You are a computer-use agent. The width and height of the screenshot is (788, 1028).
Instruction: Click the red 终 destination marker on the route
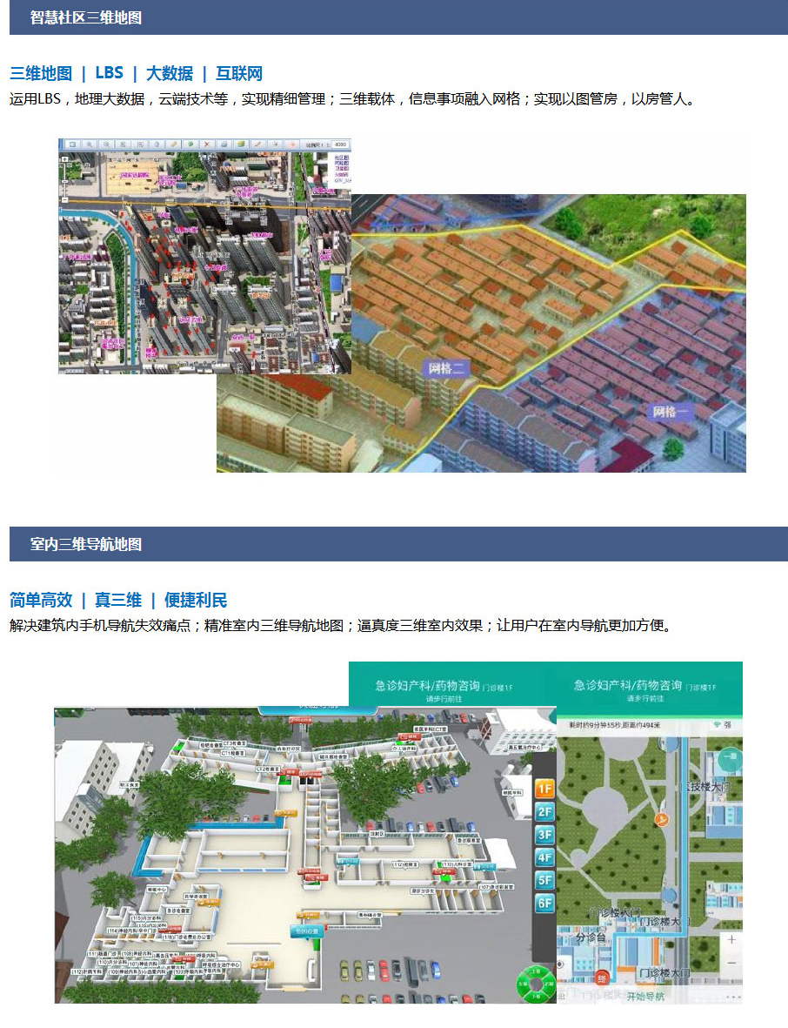[x=600, y=979]
